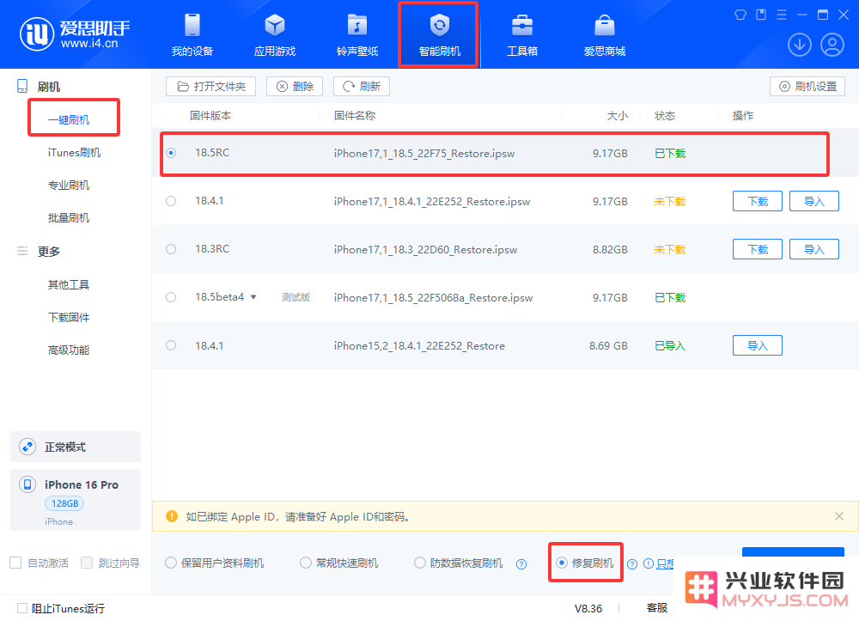Select the iPhone15,2 18.4.1 firmware radio
The width and height of the screenshot is (859, 621).
[x=171, y=345]
